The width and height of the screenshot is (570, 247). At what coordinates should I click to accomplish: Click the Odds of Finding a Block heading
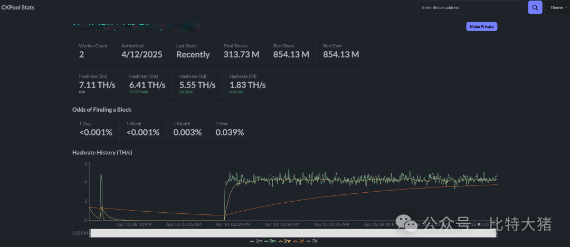(x=102, y=110)
